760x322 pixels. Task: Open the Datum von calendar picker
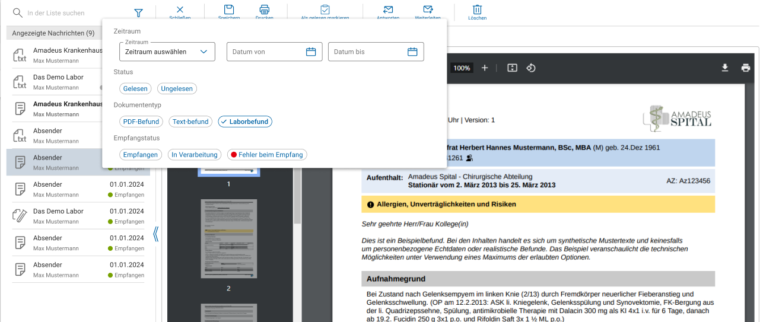311,52
